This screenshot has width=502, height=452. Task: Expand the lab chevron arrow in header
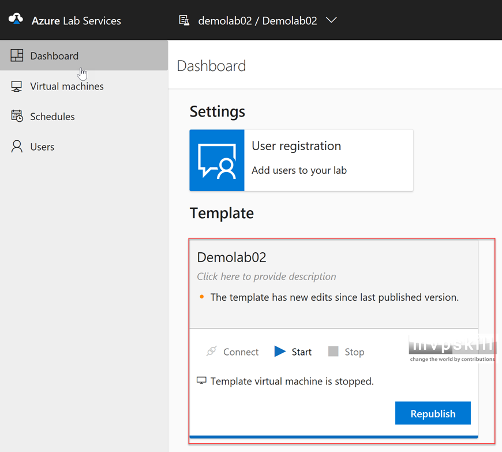pyautogui.click(x=331, y=20)
